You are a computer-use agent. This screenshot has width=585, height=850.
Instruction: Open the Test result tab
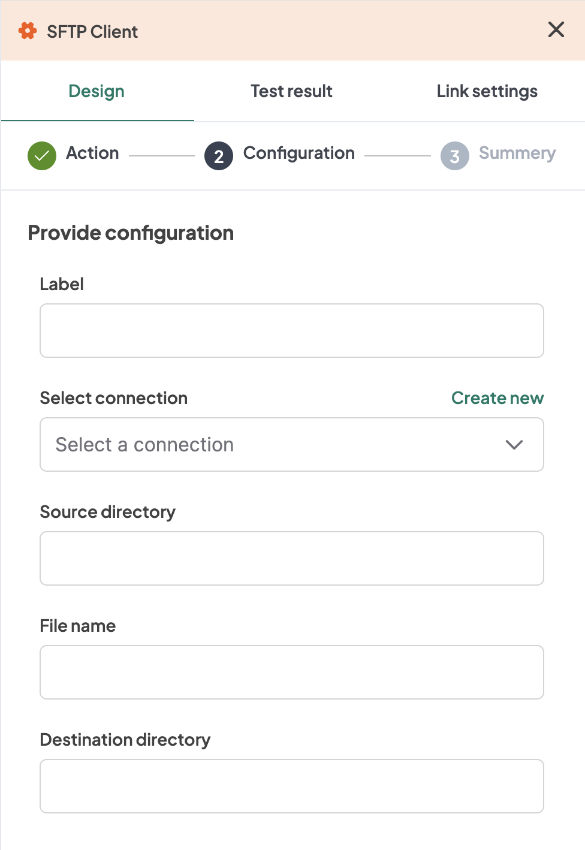(x=291, y=91)
